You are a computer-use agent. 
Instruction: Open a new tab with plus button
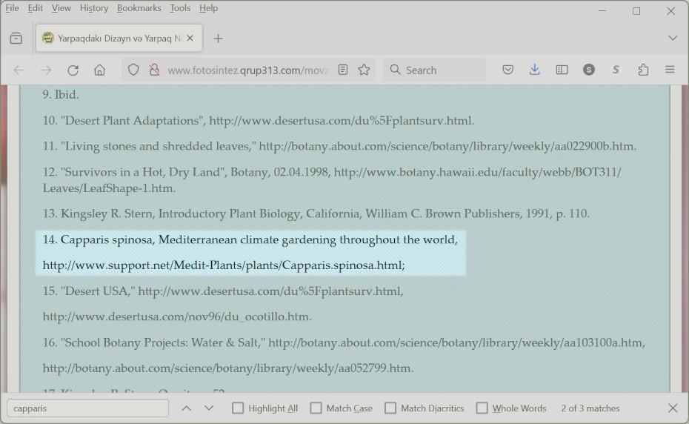click(x=218, y=39)
